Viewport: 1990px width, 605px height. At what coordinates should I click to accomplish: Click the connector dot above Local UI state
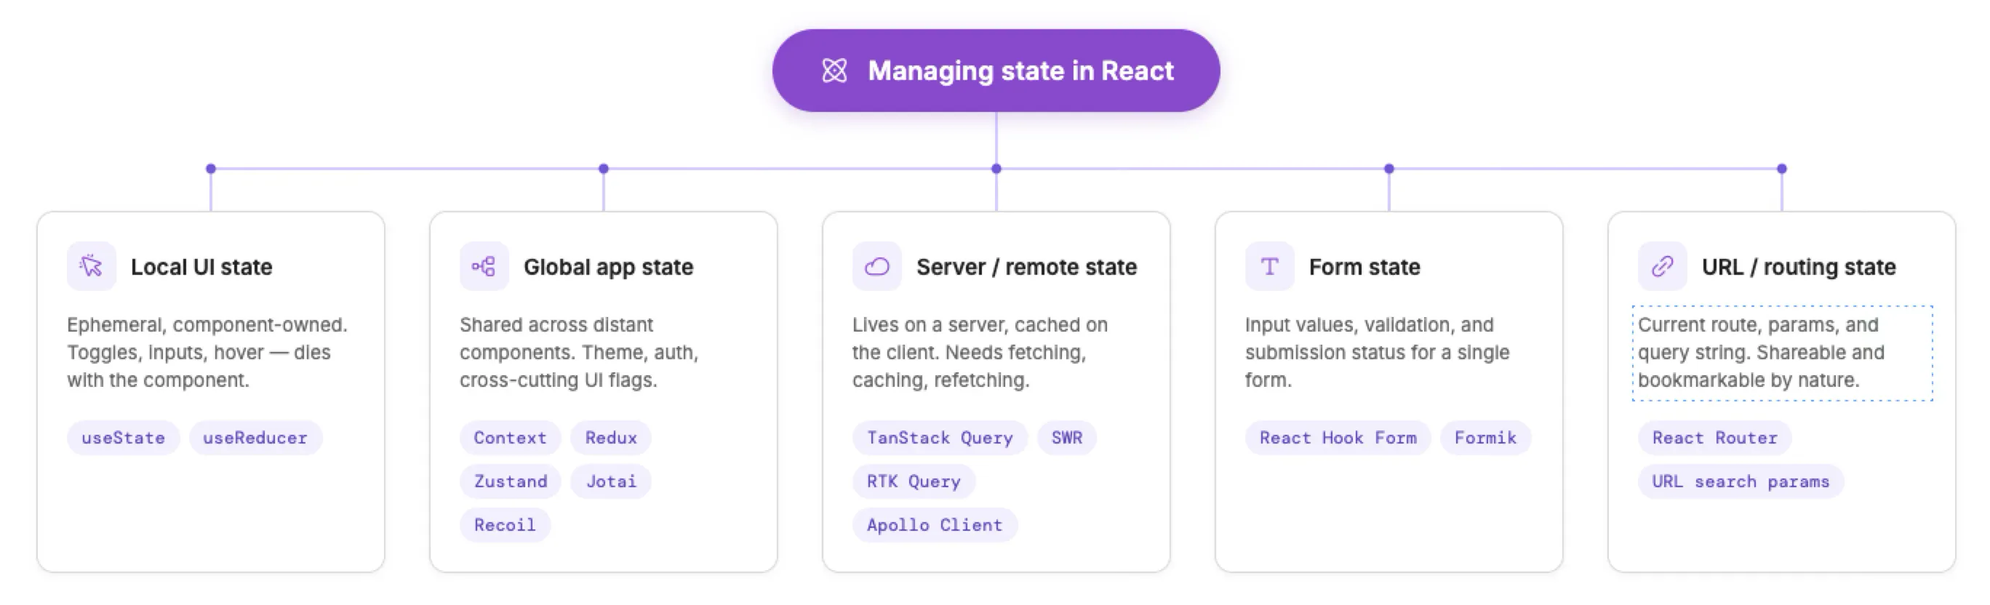click(211, 169)
